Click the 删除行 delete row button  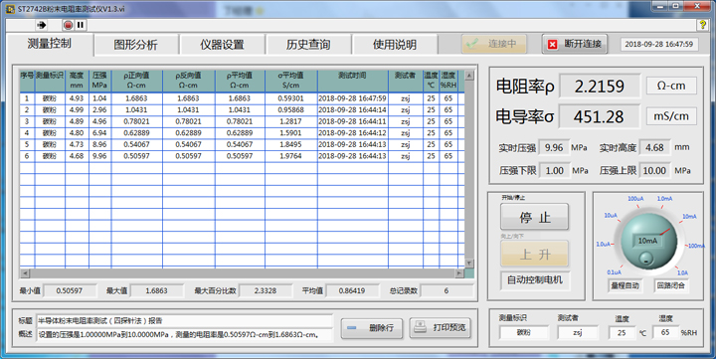click(x=372, y=328)
